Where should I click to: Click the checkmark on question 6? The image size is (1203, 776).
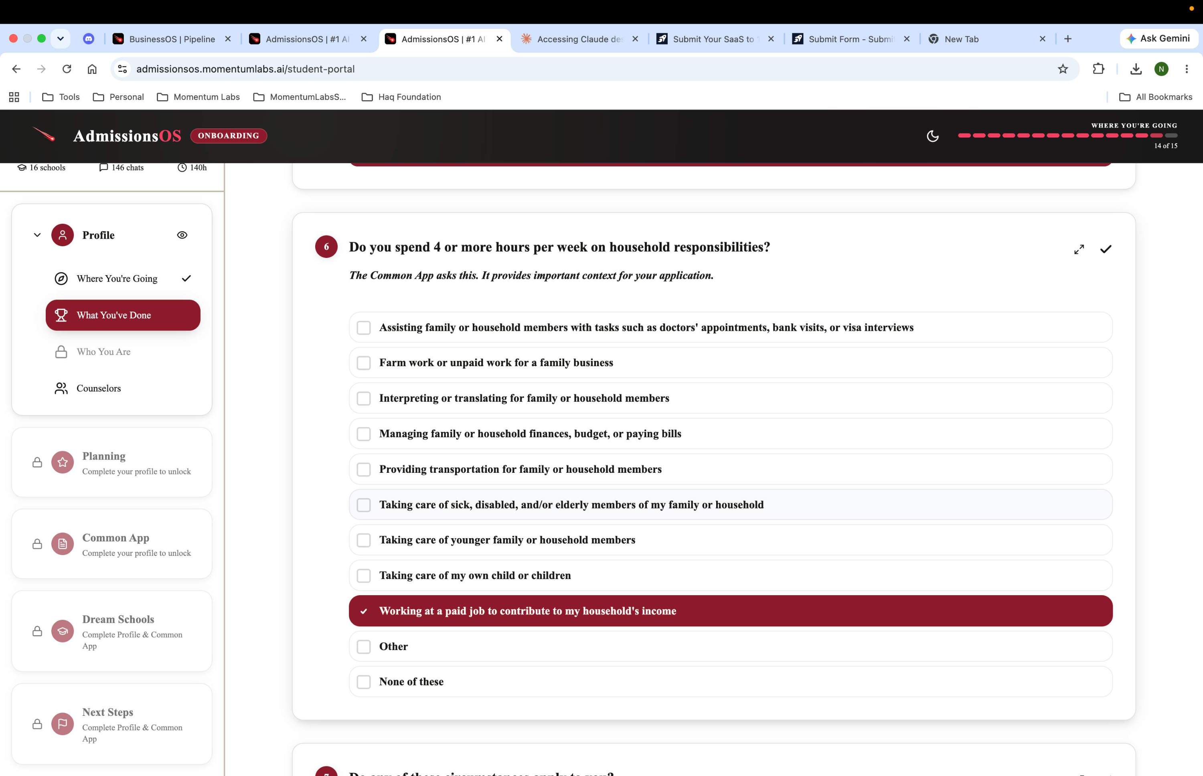pos(1106,249)
